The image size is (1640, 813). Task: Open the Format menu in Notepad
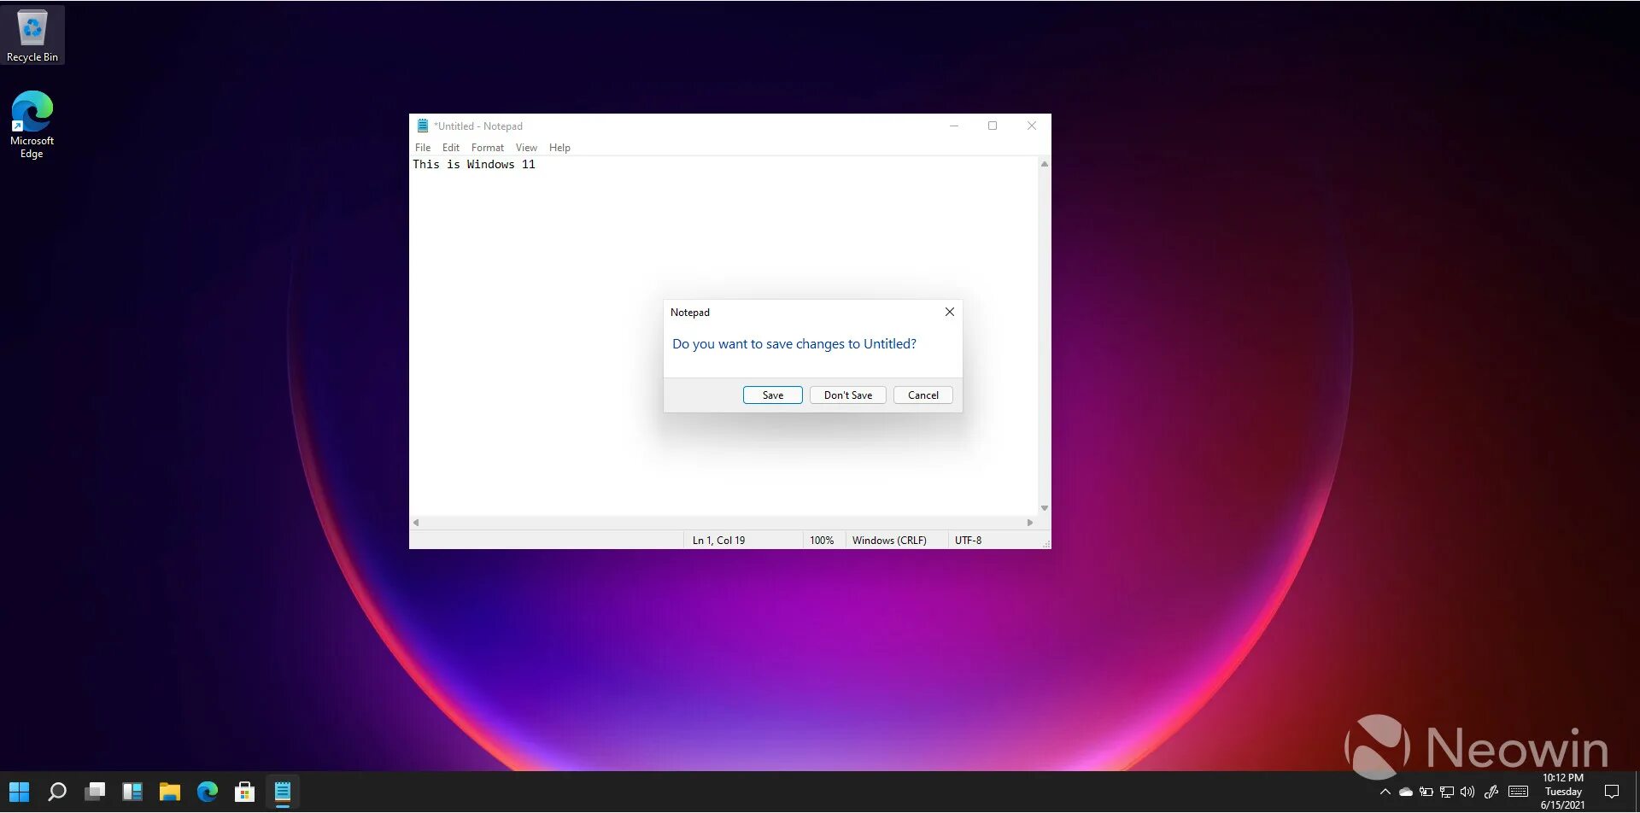488,148
